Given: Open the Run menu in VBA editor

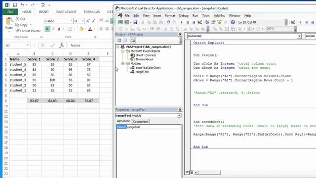Looking at the screenshot, I should [x=195, y=15].
